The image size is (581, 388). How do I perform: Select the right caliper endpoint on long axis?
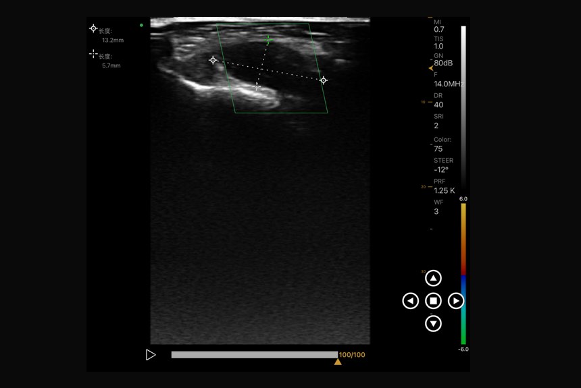pyautogui.click(x=324, y=80)
